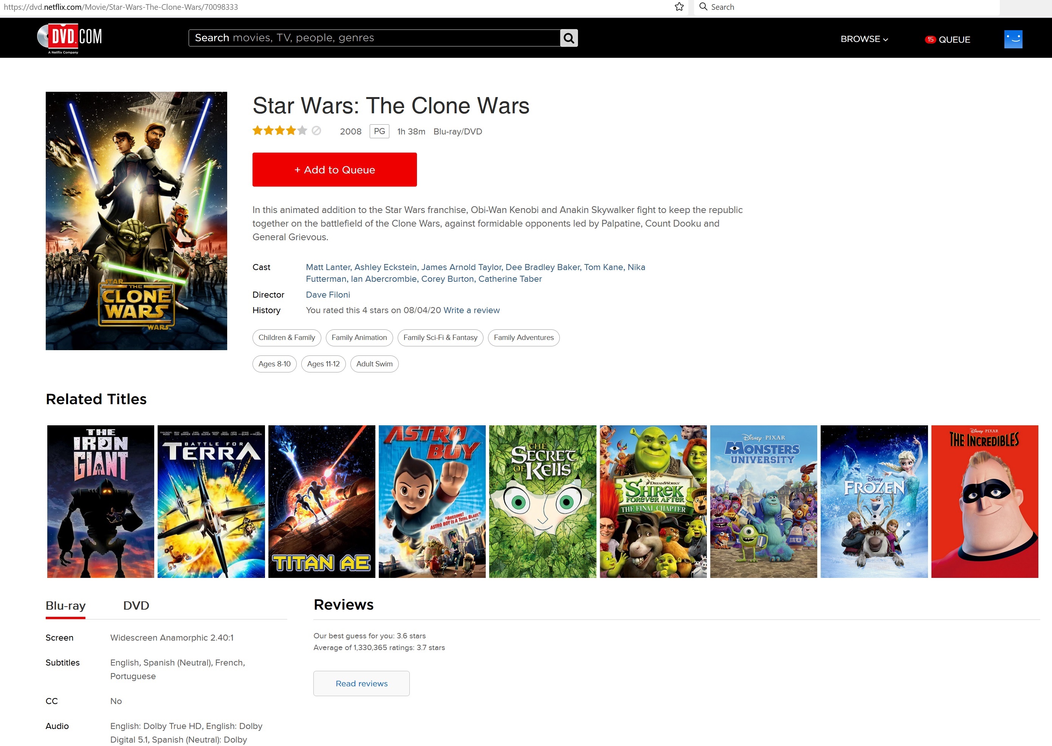Expand the BROWSE dropdown menu

click(x=864, y=39)
